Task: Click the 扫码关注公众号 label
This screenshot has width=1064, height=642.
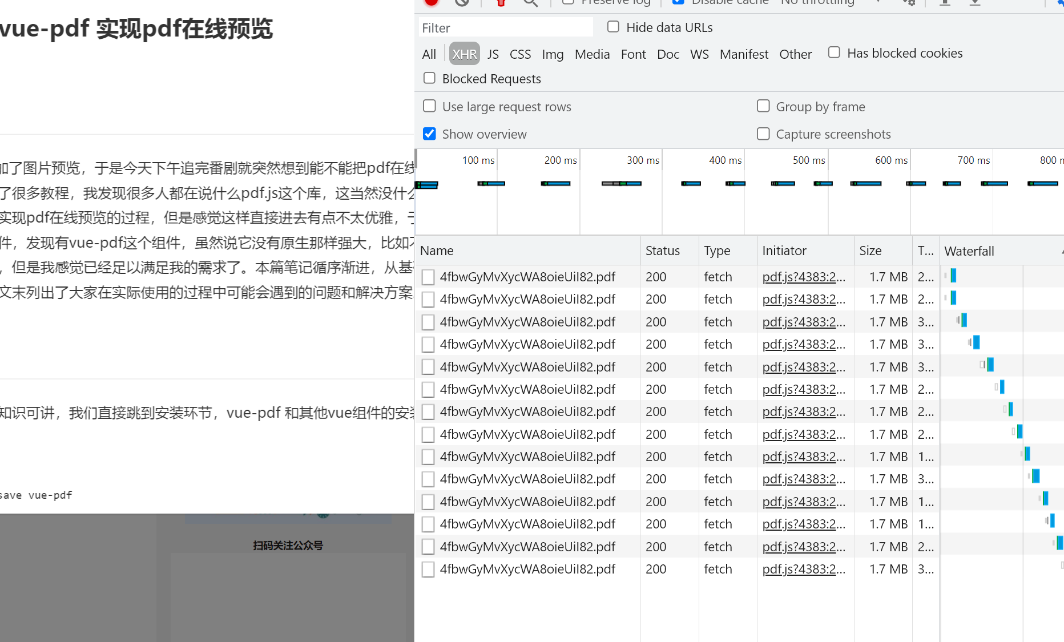Action: [x=288, y=546]
